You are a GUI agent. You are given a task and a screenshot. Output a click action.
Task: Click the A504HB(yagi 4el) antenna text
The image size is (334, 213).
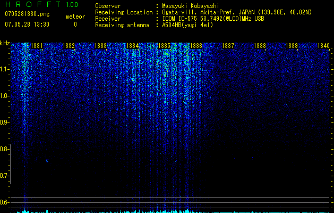187,25
